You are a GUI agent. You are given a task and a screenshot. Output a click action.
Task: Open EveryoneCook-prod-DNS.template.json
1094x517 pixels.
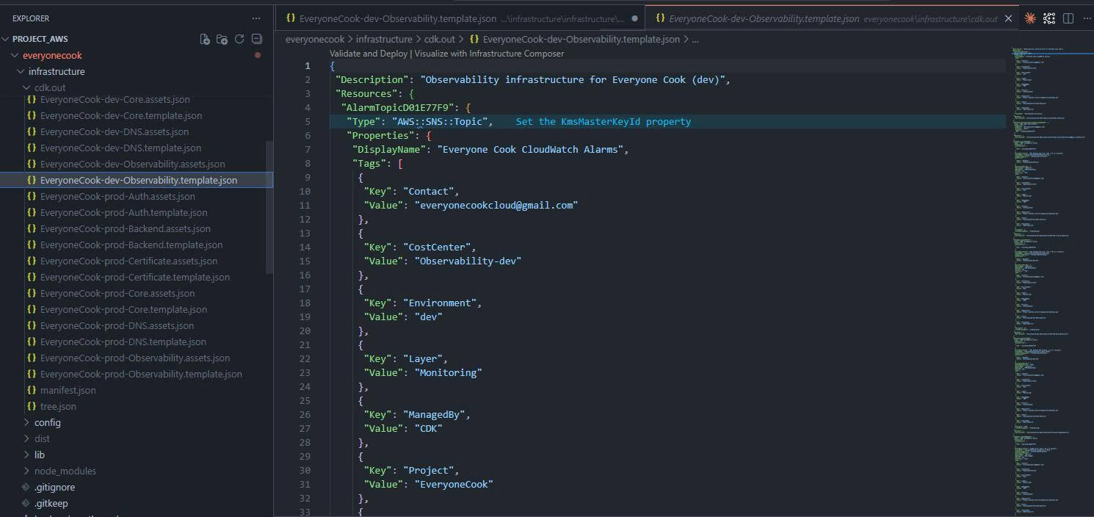pos(123,341)
